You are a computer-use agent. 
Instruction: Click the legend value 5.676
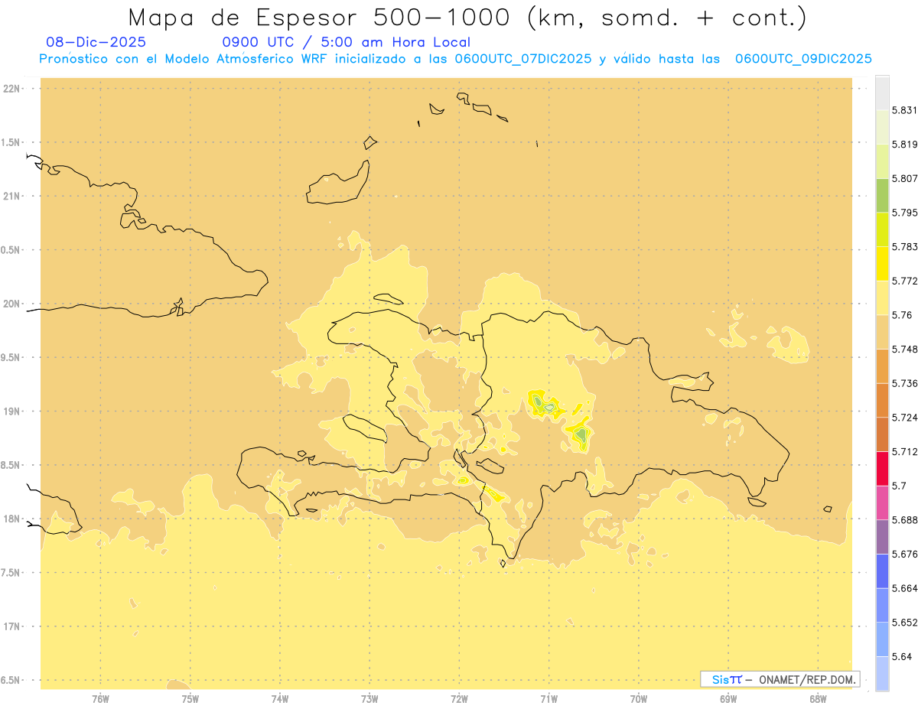905,554
